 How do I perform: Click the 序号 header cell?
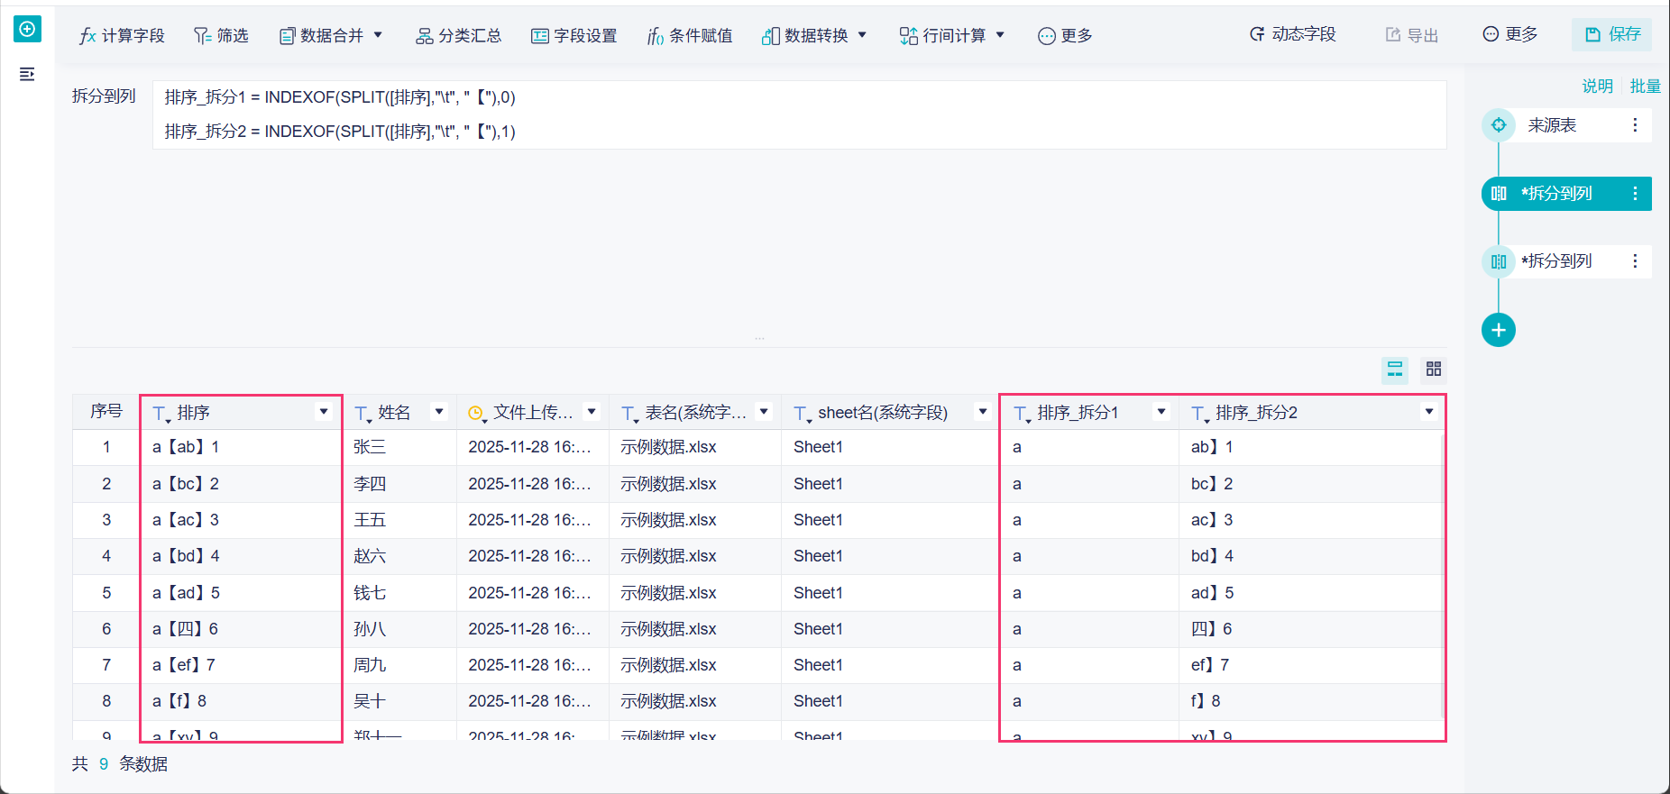coord(106,412)
